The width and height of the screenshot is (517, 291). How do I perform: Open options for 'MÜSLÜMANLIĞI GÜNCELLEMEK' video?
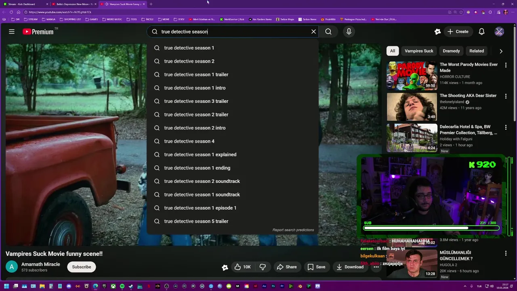[x=506, y=253]
